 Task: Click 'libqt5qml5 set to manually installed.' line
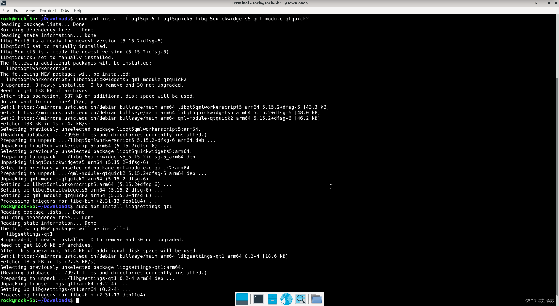pyautogui.click(x=54, y=46)
